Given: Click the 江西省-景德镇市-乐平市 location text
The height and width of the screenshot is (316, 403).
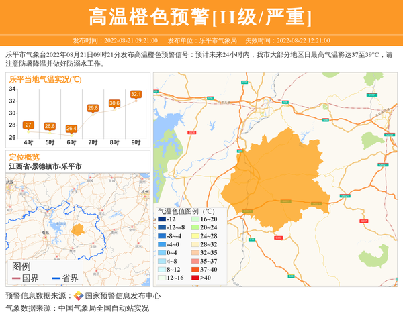Looking at the screenshot, I should click(46, 166).
